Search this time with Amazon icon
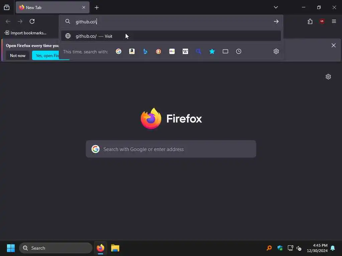The height and width of the screenshot is (256, 342). tap(132, 51)
